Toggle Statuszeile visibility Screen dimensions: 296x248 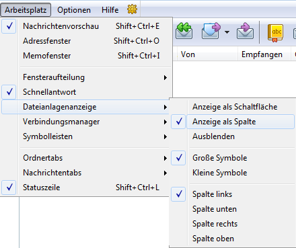(87, 188)
